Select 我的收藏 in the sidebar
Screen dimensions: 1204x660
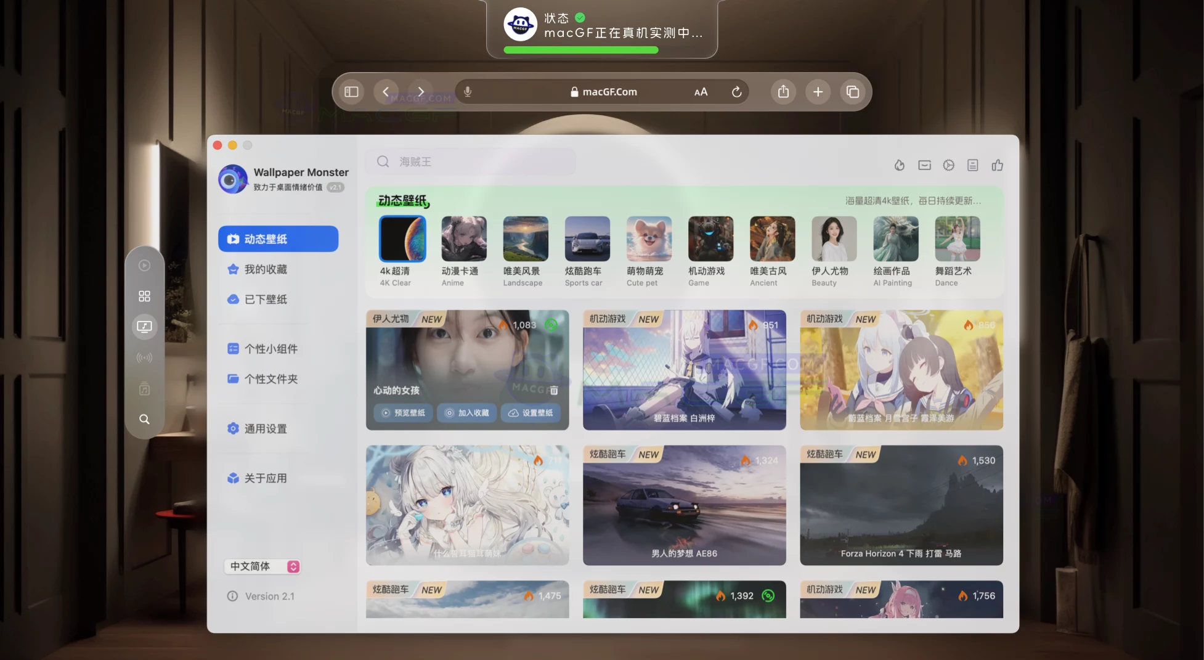[266, 269]
